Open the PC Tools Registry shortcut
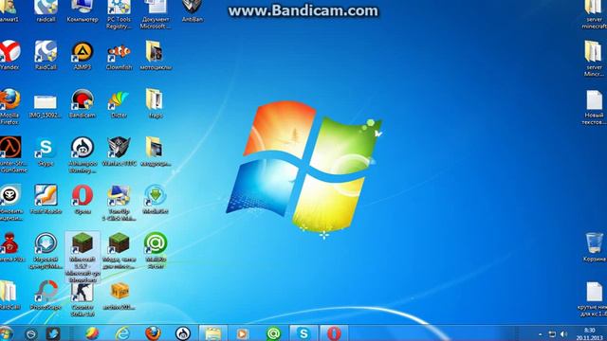The width and height of the screenshot is (607, 341). [x=119, y=15]
